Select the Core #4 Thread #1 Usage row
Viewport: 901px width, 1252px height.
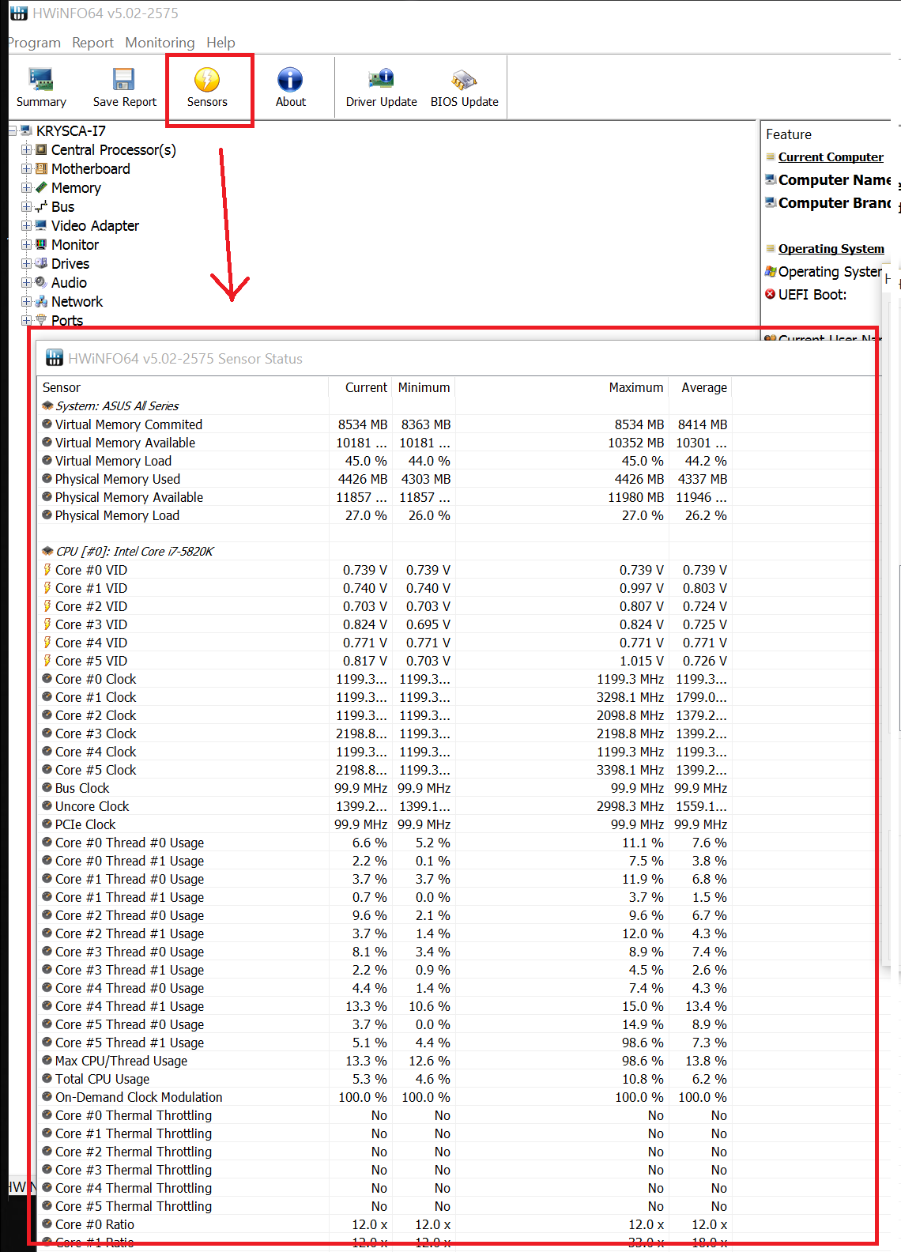pos(385,1006)
